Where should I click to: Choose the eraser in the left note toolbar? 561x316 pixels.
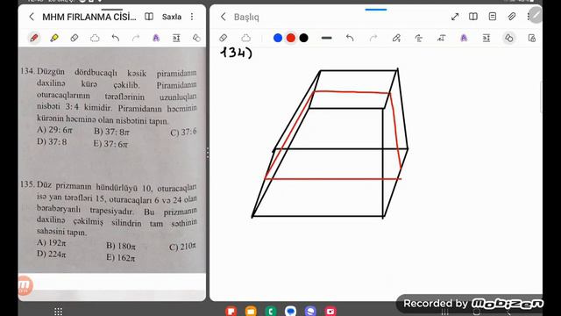point(74,38)
